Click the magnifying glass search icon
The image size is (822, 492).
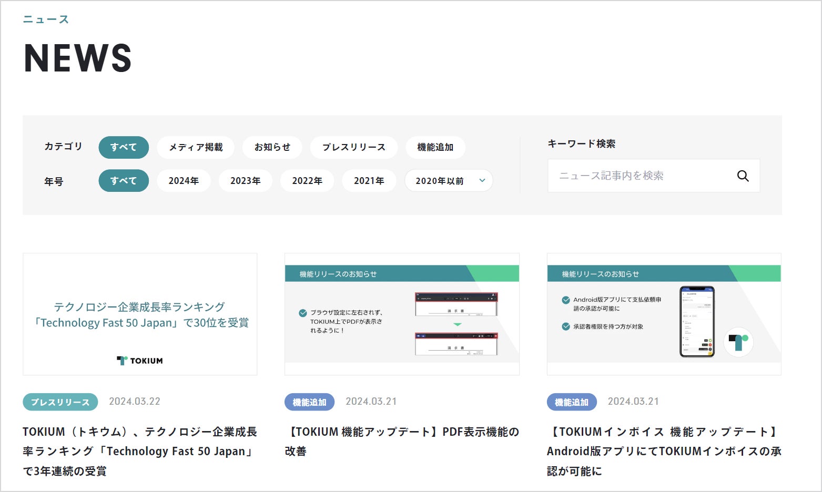[743, 176]
